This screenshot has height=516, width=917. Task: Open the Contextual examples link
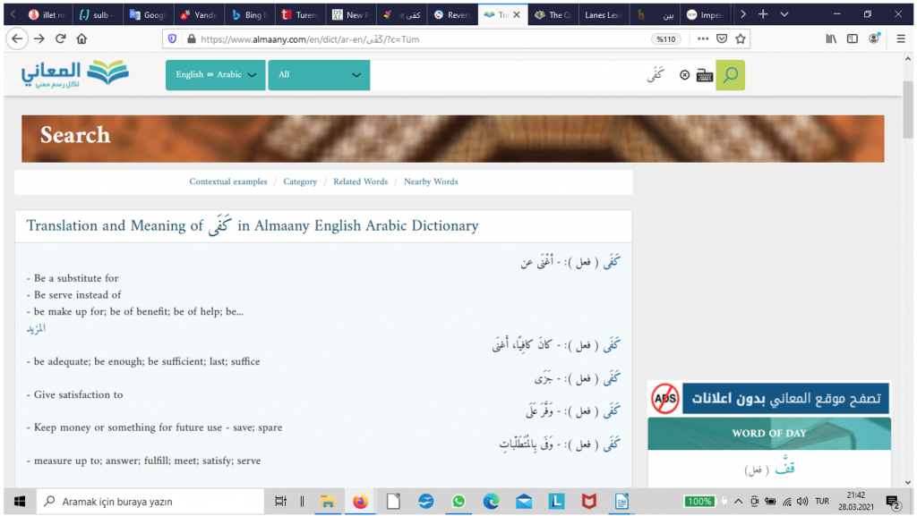pyautogui.click(x=228, y=182)
